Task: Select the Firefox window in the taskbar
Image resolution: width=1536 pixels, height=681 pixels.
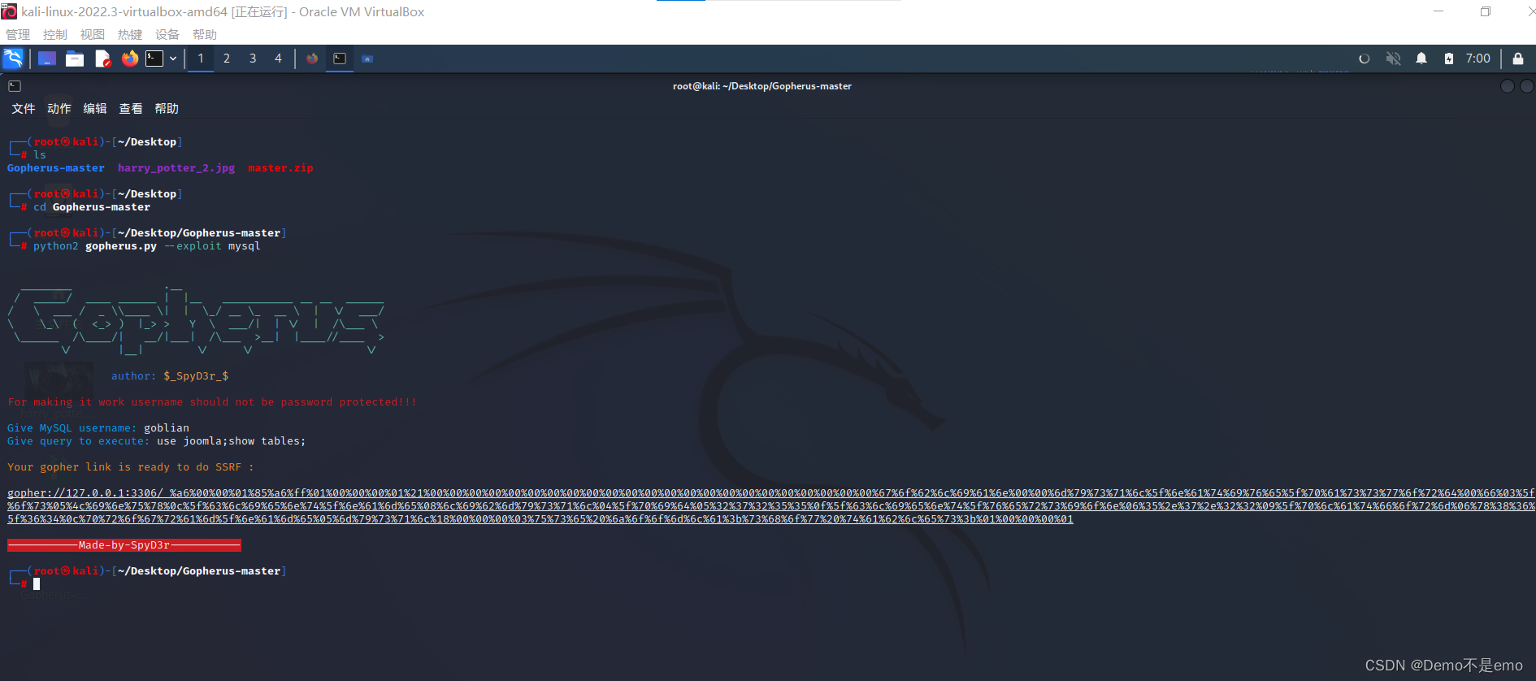Action: click(x=312, y=59)
